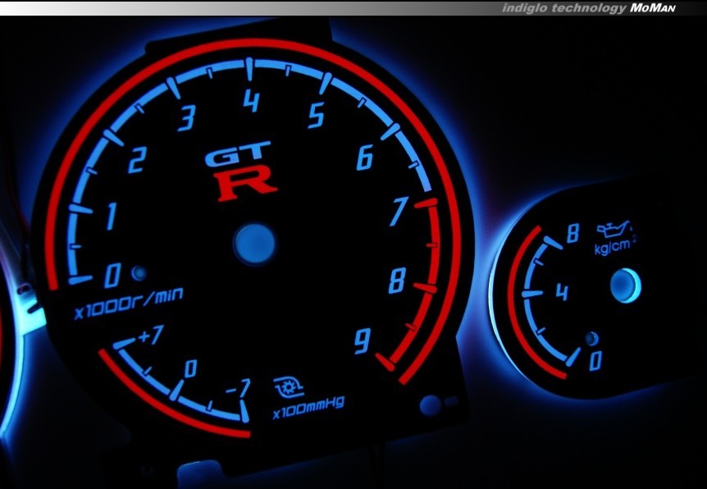Screen dimensions: 707x489
Task: Click the kg/cm² unit label
Action: pyautogui.click(x=614, y=246)
